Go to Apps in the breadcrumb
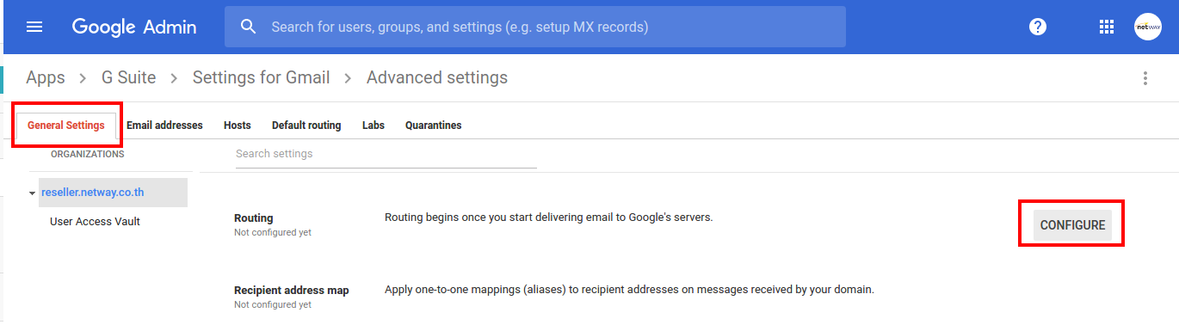The height and width of the screenshot is (331, 1179). (46, 77)
